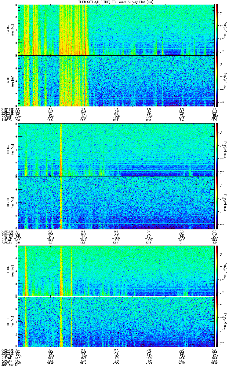This screenshot has height=367, width=229.
Task: Click the R_RE_SM row label under THA panels
Action: pos(6,120)
